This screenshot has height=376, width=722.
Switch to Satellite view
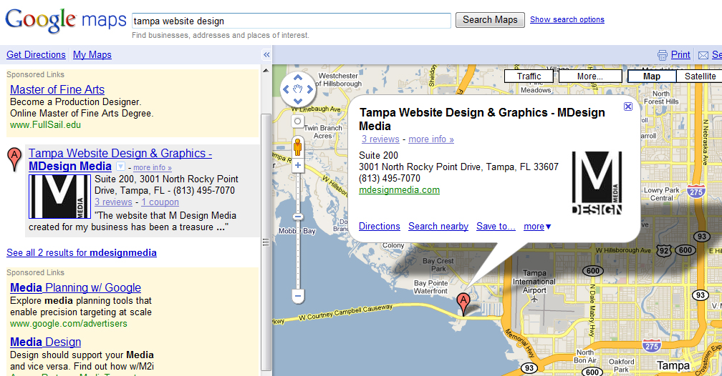tap(699, 76)
